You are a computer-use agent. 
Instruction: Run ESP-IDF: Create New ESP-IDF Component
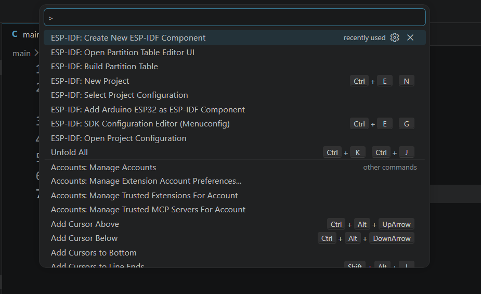pos(128,38)
